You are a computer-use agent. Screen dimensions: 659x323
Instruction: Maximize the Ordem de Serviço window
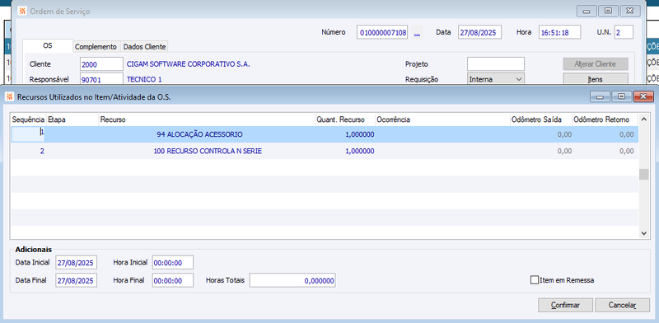click(x=608, y=11)
